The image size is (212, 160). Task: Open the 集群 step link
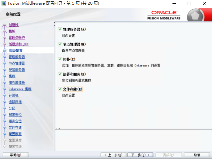pos(12,76)
